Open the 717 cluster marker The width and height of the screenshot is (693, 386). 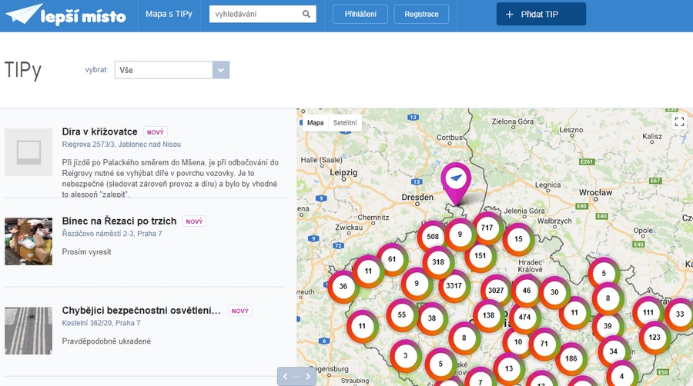point(487,228)
